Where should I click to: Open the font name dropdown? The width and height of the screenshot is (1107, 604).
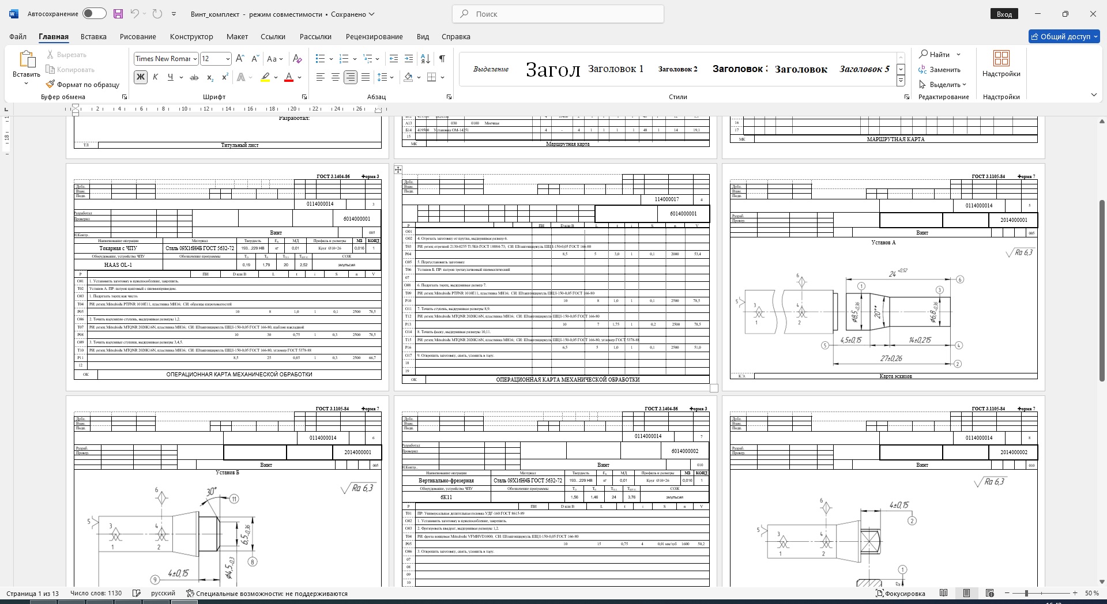point(195,59)
